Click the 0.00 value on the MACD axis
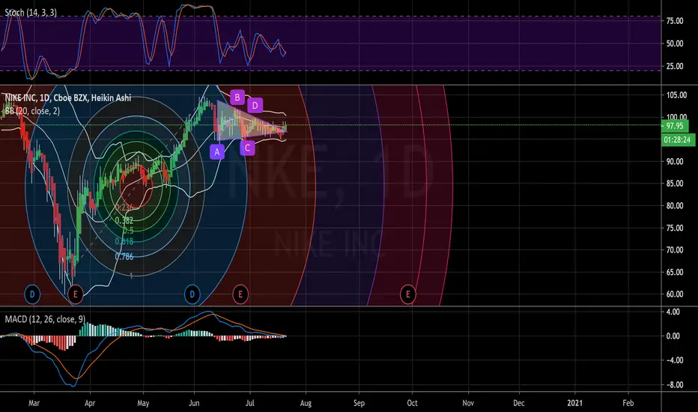 pyautogui.click(x=673, y=336)
